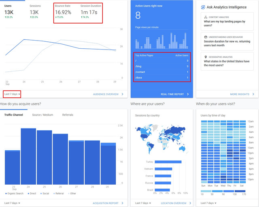The image size is (259, 207).
Task: Click the Understanding User Behavior icon
Action: [206, 37]
